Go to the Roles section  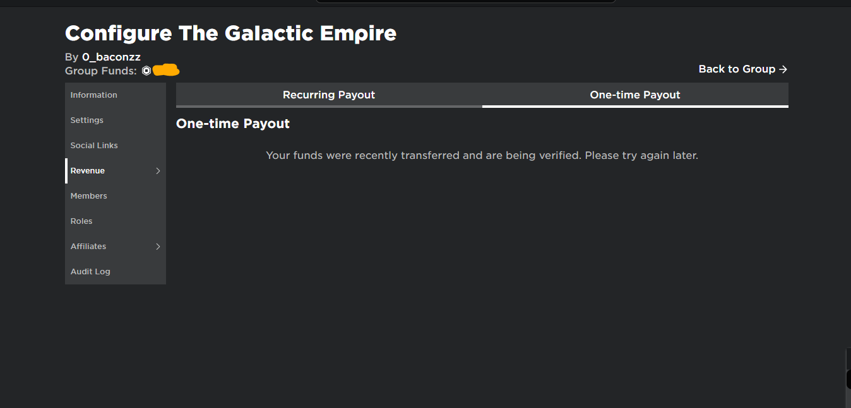pyautogui.click(x=81, y=221)
